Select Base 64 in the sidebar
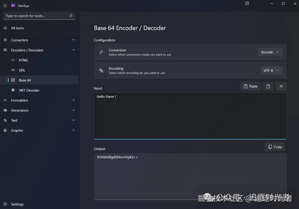299x209 pixels. pos(39,80)
